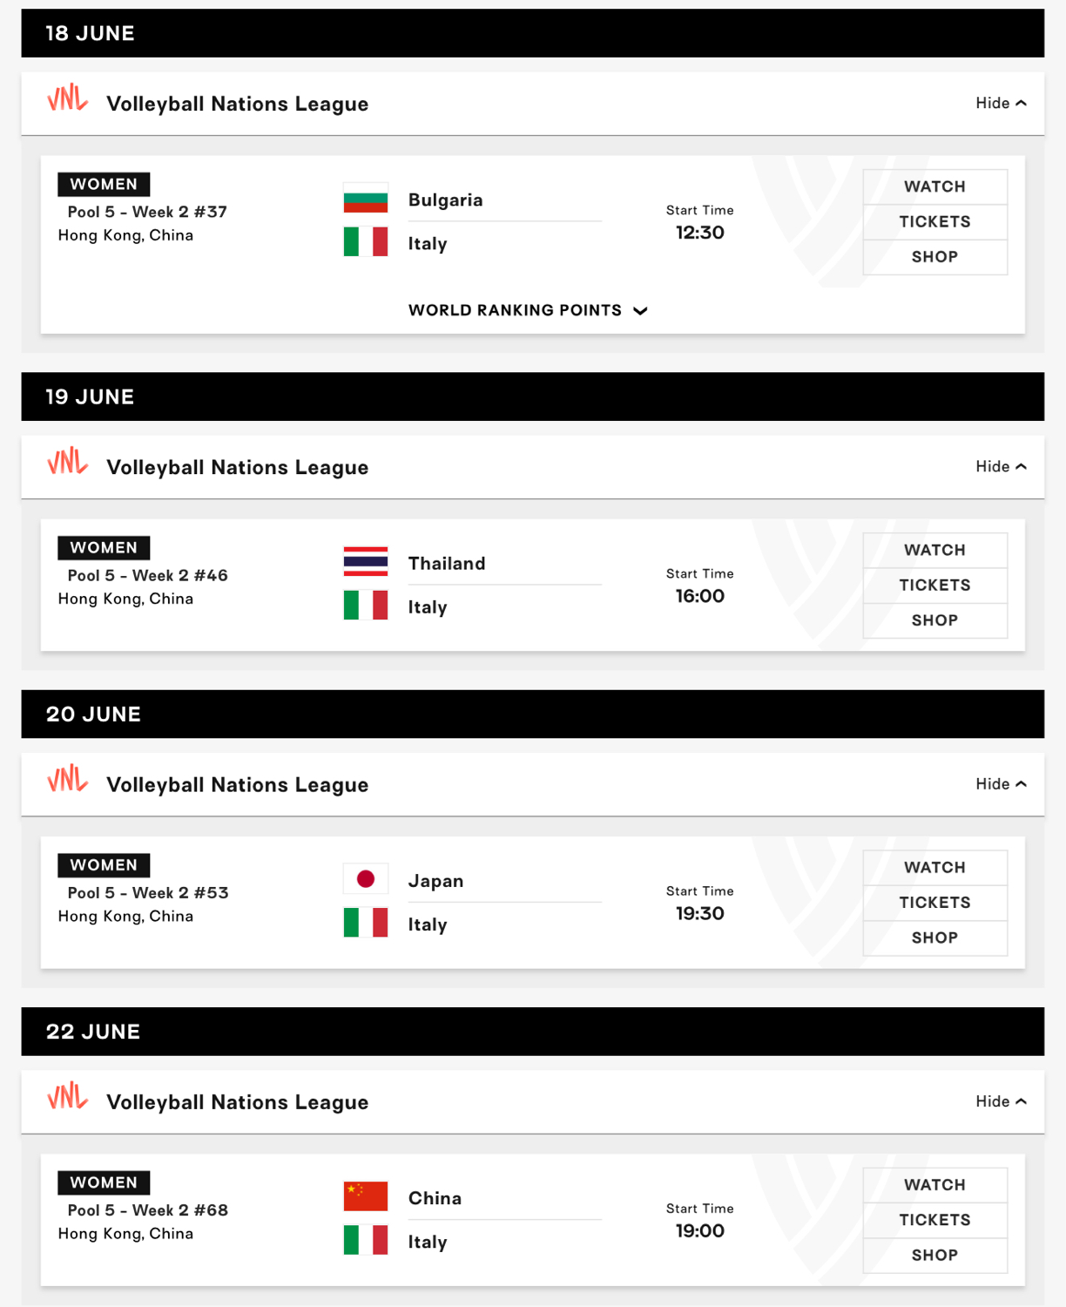This screenshot has height=1307, width=1066.
Task: Click the VNL logo in the 18 June section
Action: coord(67,99)
